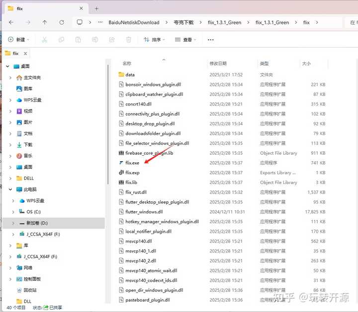358x312 pixels.
Task: Expand chevron after last flix breadcrumb
Action: (317, 22)
